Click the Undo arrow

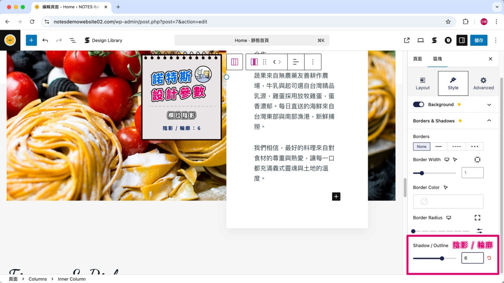coord(45,40)
